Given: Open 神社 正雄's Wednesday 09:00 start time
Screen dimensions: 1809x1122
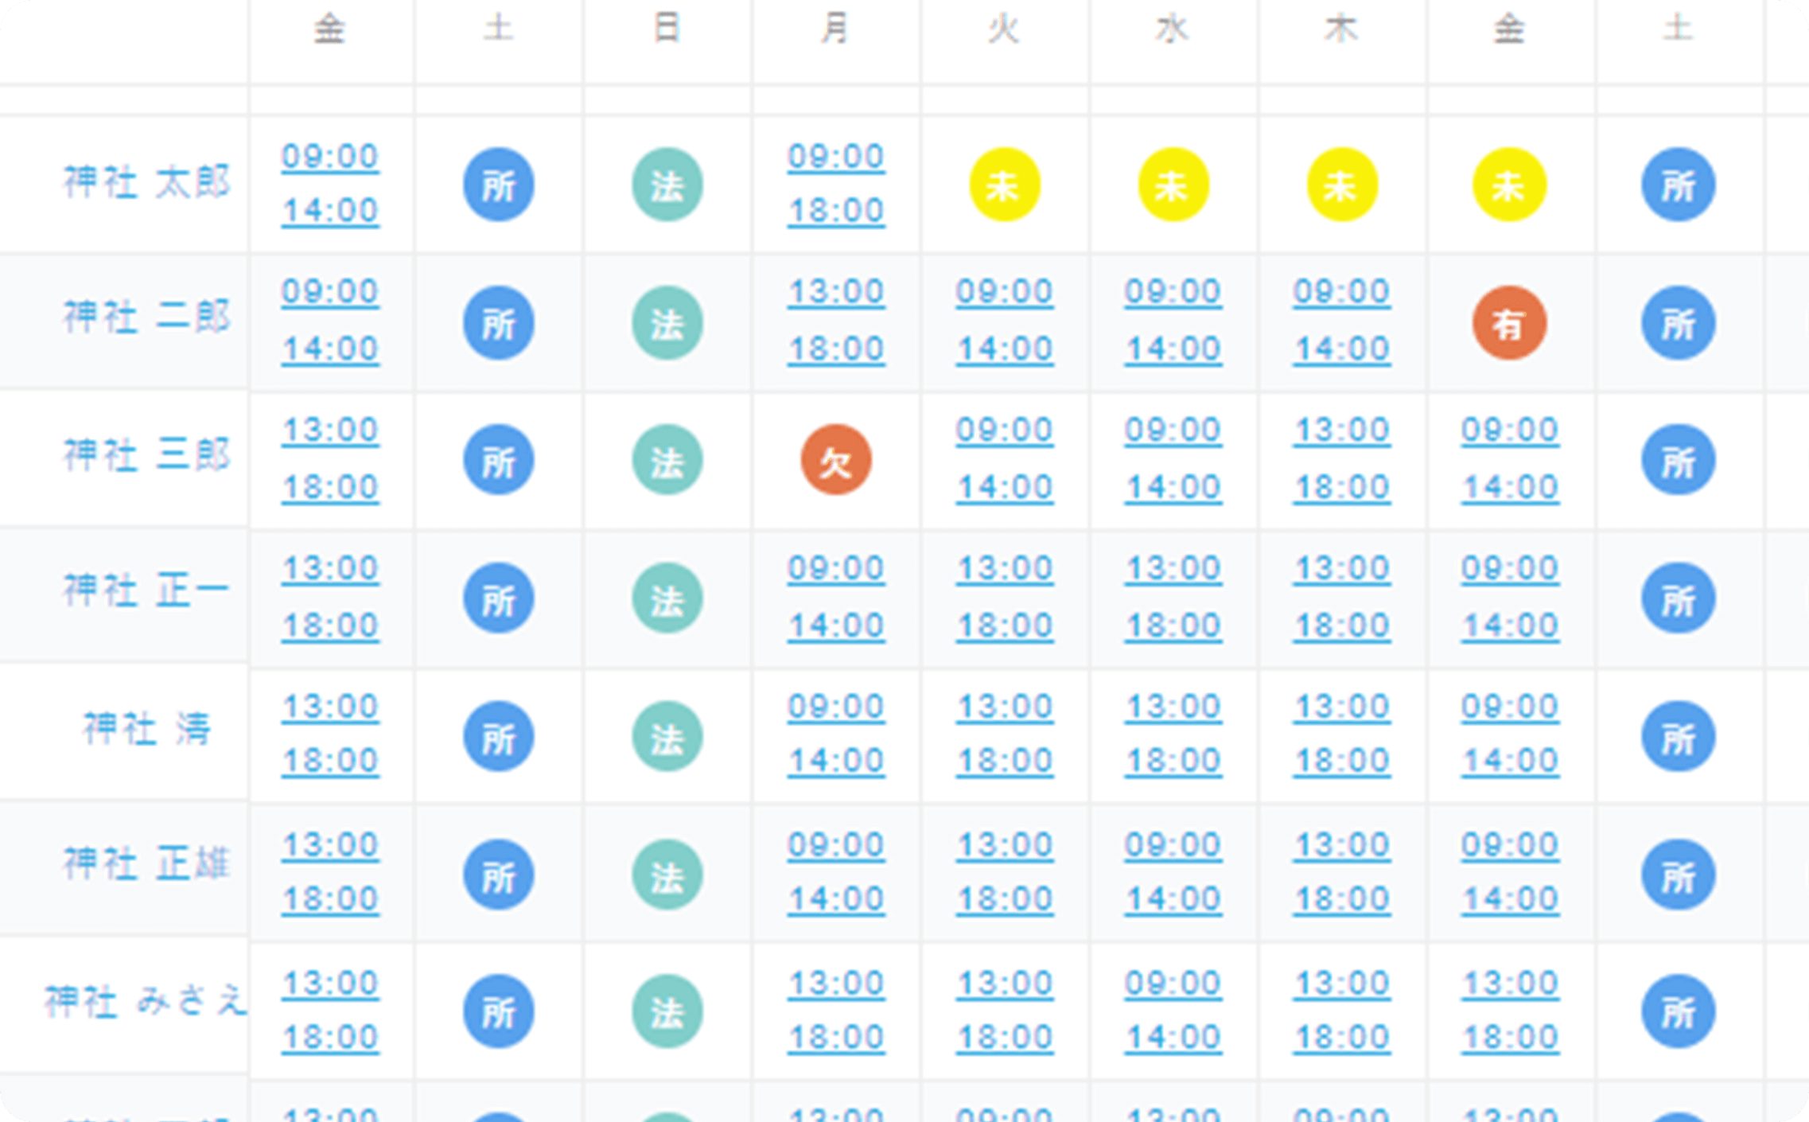Looking at the screenshot, I should click(1173, 845).
